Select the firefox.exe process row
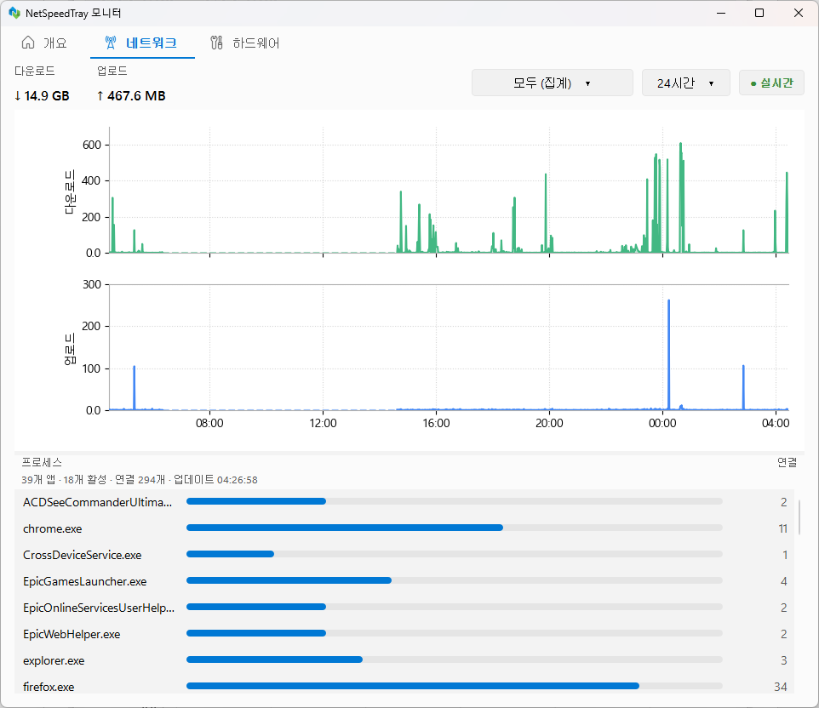This screenshot has width=819, height=708. [x=404, y=686]
